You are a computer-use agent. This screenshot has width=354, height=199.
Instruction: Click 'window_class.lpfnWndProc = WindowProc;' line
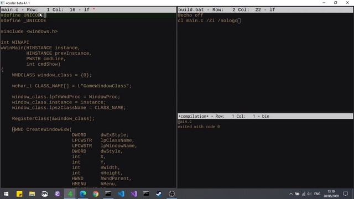(x=66, y=97)
